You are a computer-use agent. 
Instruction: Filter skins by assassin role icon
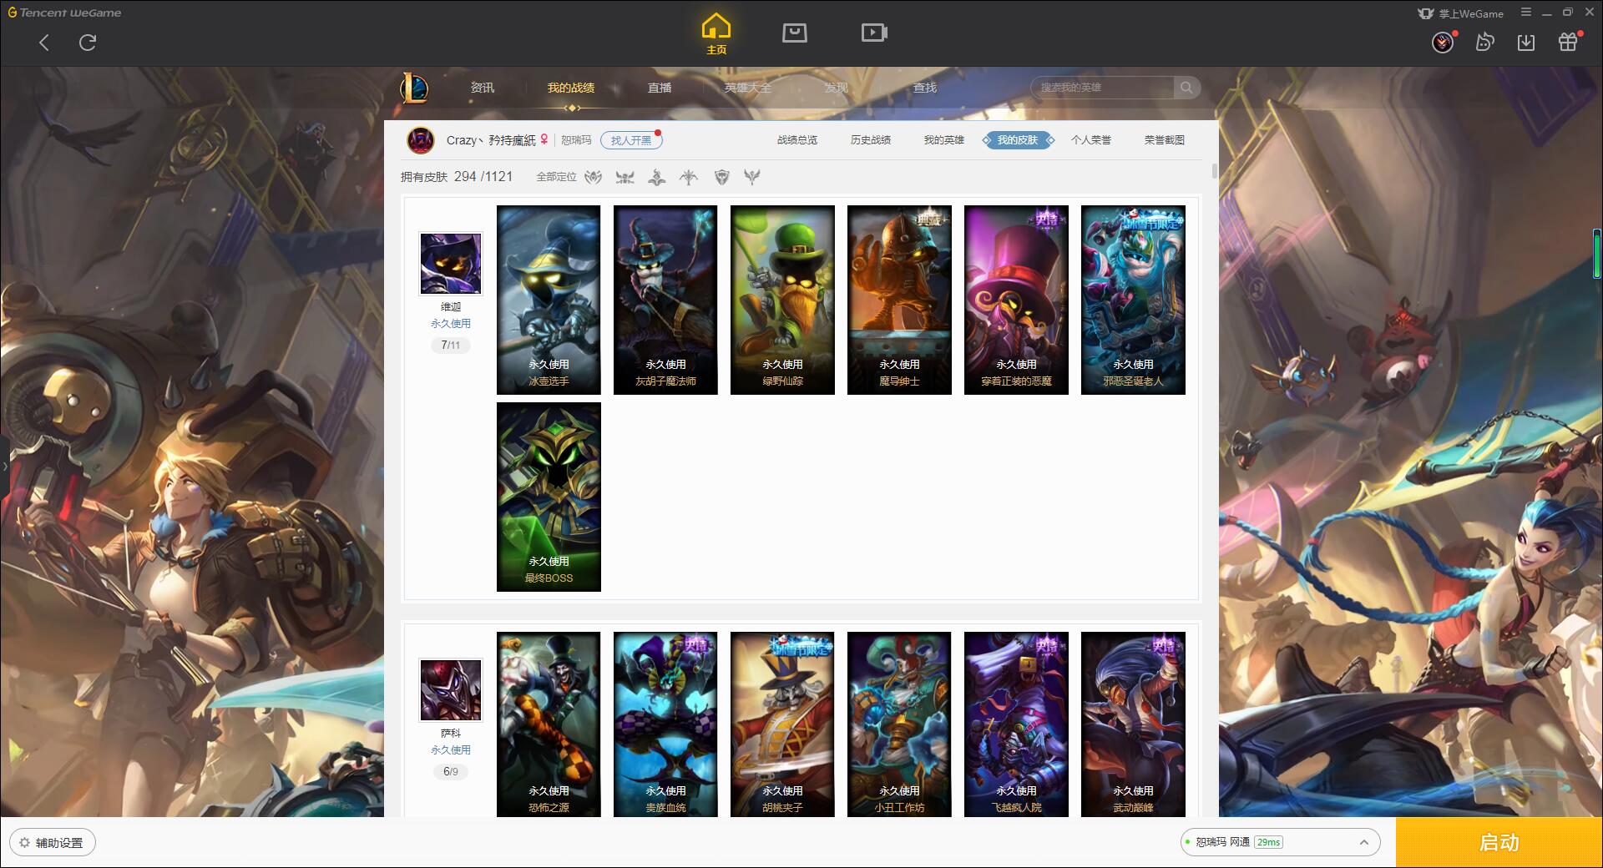coord(593,177)
